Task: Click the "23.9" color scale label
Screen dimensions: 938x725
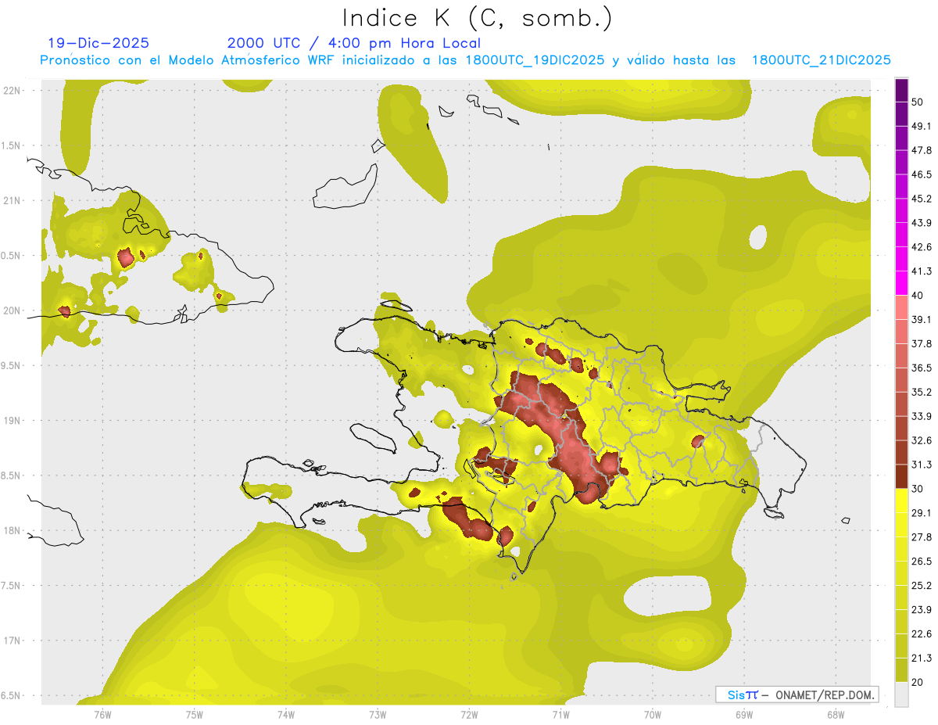Action: 921,610
